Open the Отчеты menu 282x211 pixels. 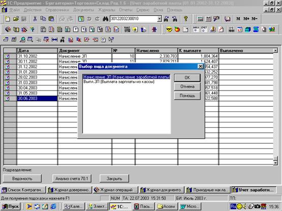tap(126, 10)
